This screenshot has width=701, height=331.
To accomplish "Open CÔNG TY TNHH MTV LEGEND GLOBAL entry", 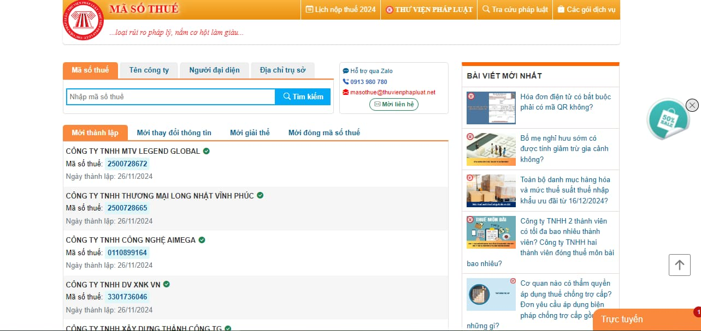I will click(133, 151).
